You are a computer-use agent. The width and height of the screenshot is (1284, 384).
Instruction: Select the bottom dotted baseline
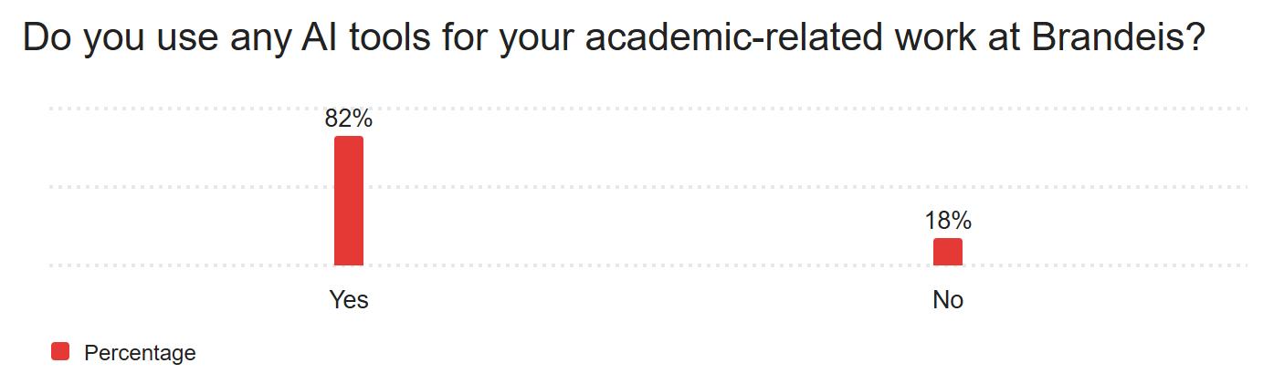pos(639,265)
